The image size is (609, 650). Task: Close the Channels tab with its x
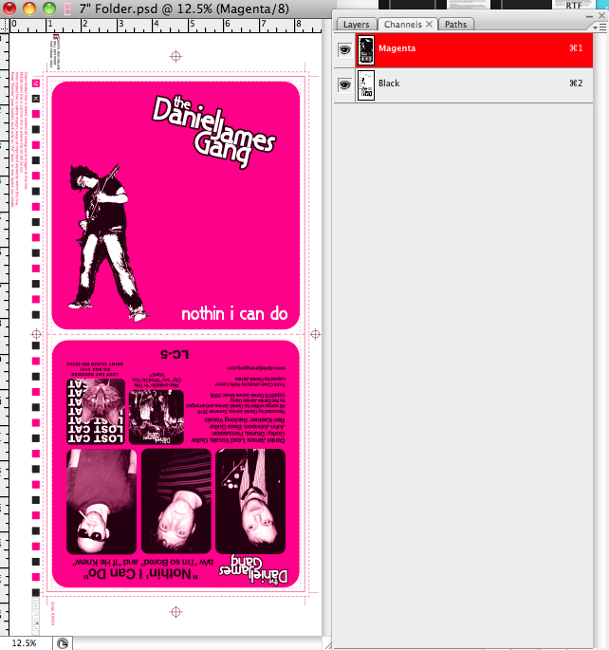pos(429,24)
